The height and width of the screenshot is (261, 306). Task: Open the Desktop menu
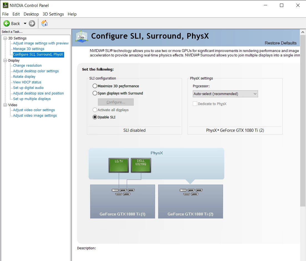31,14
